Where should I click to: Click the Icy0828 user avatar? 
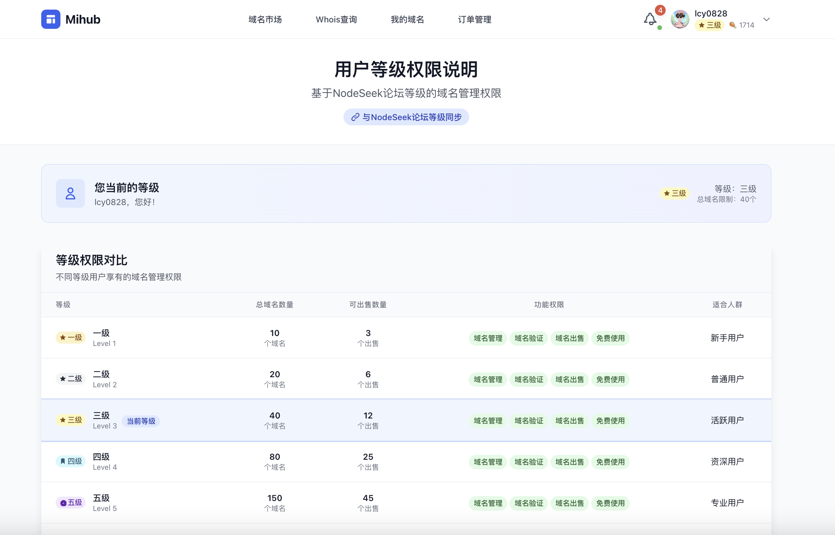(680, 19)
